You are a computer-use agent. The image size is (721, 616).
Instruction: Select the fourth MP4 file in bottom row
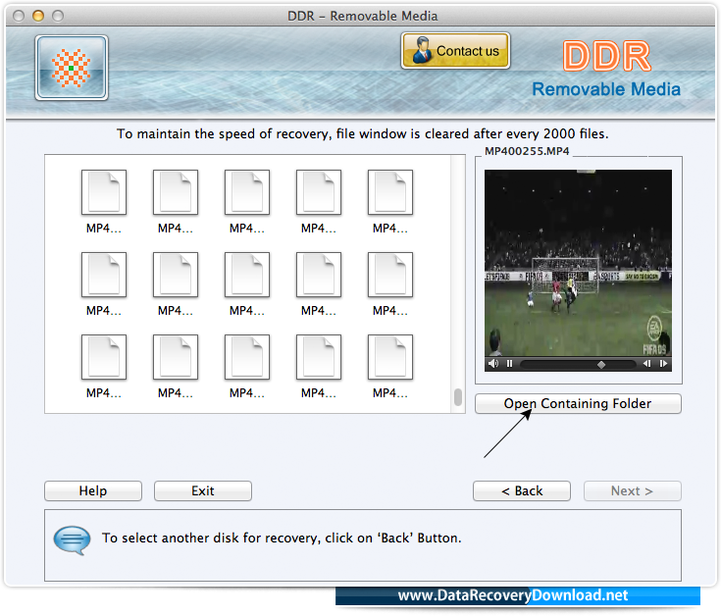[x=319, y=367]
